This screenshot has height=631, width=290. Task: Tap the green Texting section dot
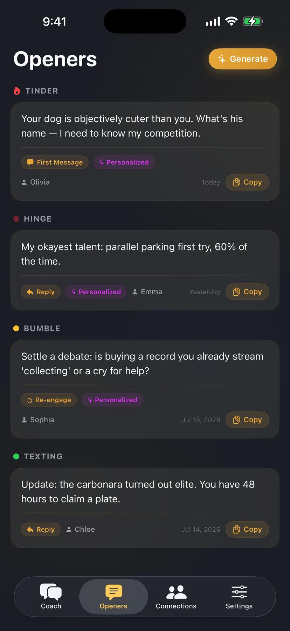[x=16, y=456]
